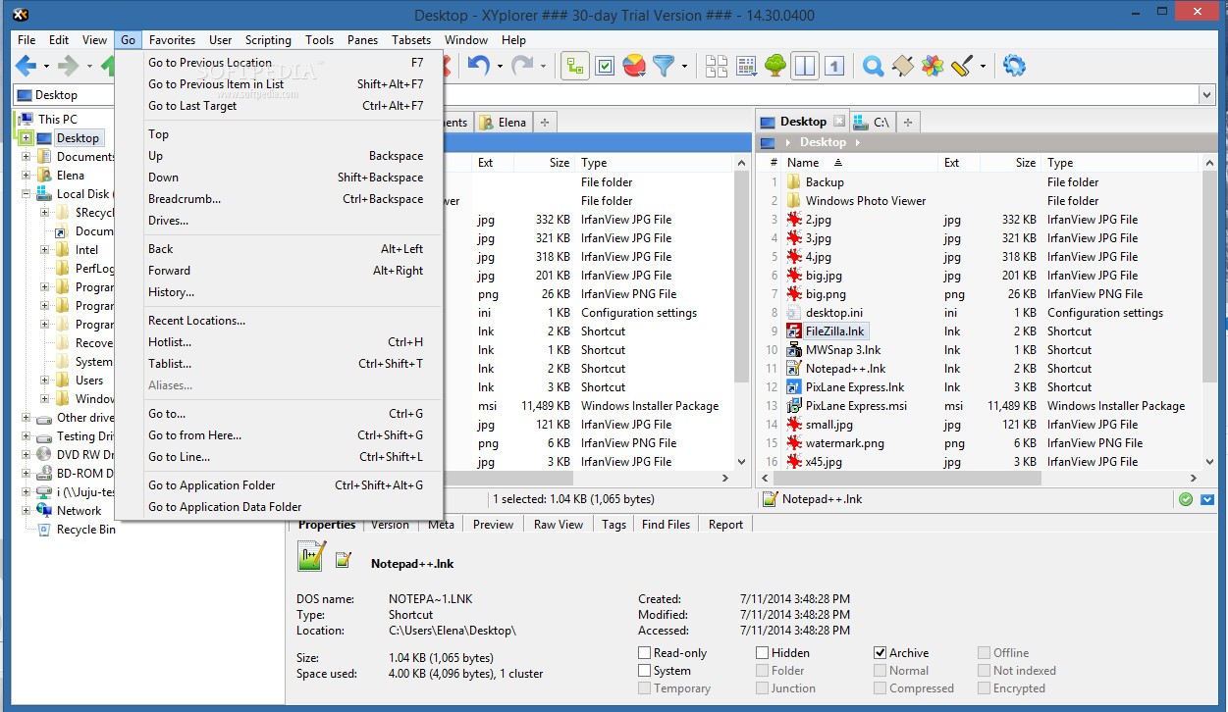Click the color filters pie chart icon
1228x712 pixels.
coord(633,66)
